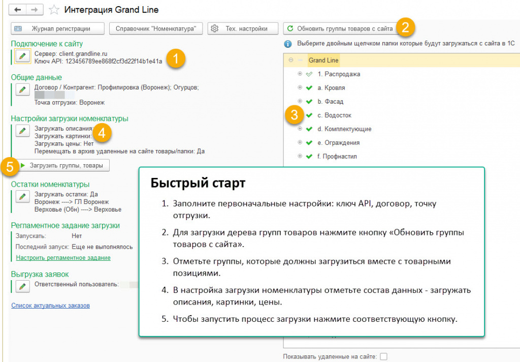Viewport: 520px width, 362px height.
Task: Open Справочник "Номенклатура" catalog
Action: point(155,28)
